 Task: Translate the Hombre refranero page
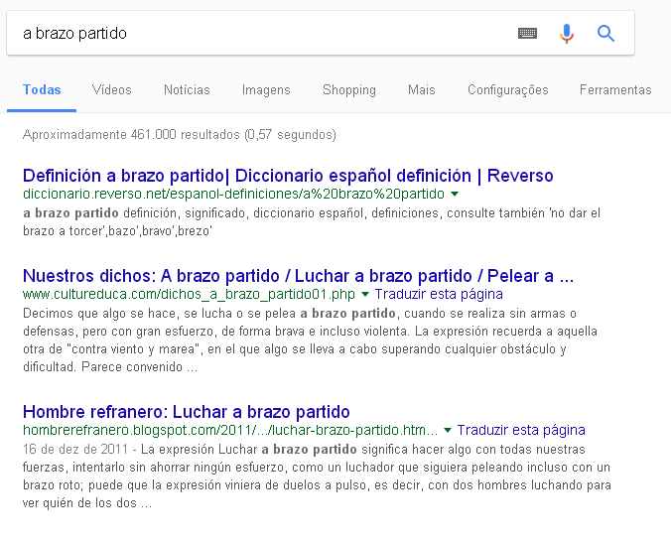[x=521, y=430]
